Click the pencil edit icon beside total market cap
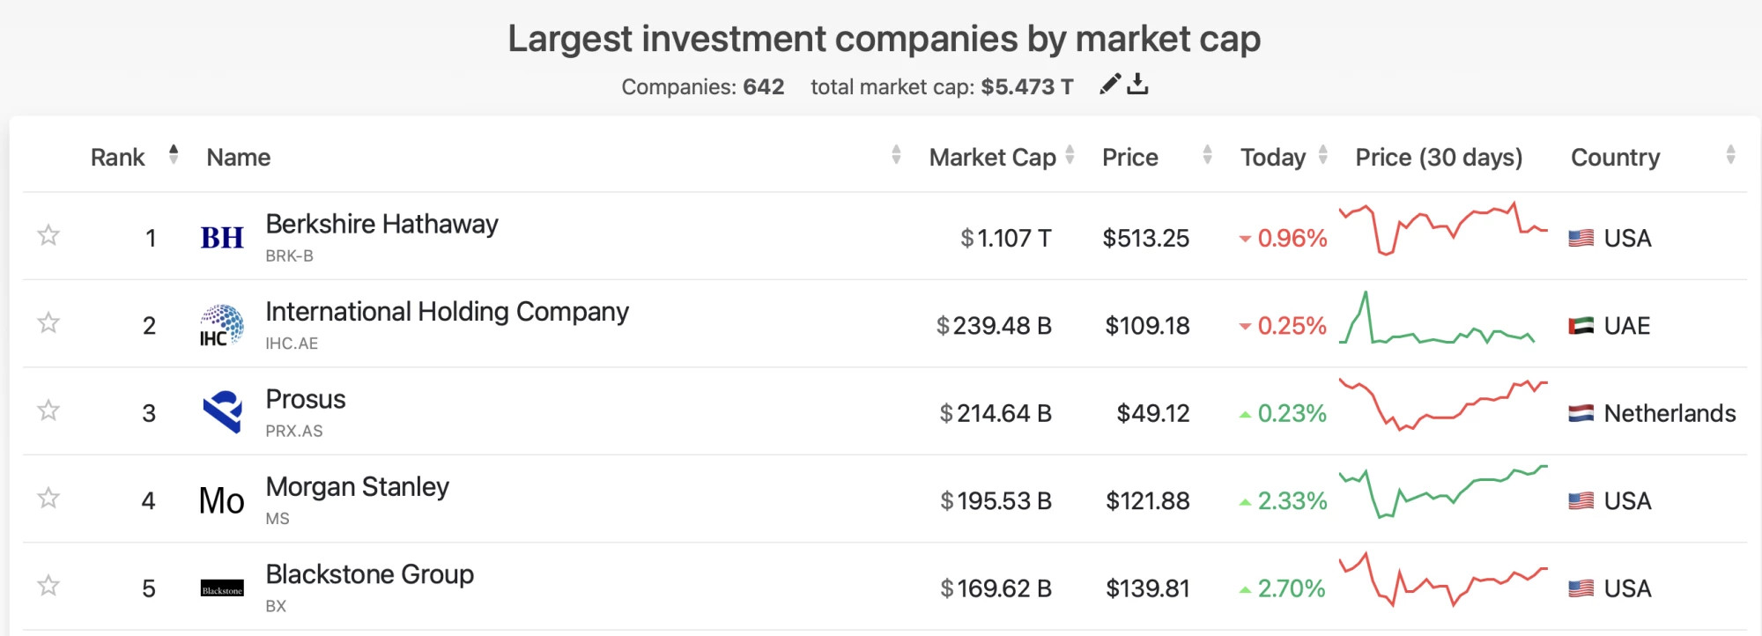The height and width of the screenshot is (636, 1762). (x=1110, y=84)
